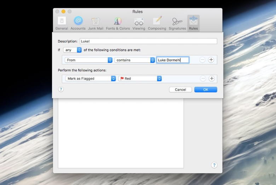276x185 pixels.
Task: Open the From condition field dropdown
Action: coord(88,60)
